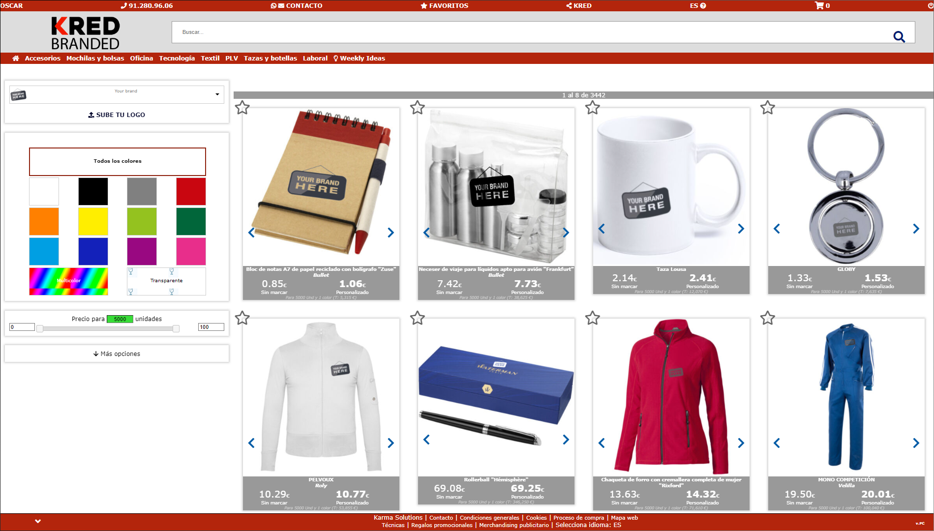Filter by the black color swatch
934x531 pixels.
(93, 191)
